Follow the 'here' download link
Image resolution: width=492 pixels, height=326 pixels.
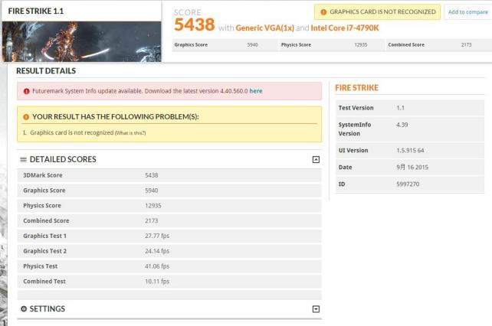[256, 91]
